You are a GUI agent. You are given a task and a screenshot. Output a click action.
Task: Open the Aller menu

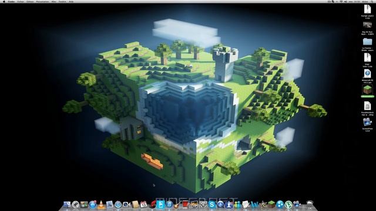[53, 1]
